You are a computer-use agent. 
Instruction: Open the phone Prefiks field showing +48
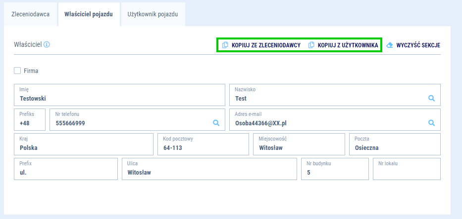click(x=30, y=120)
